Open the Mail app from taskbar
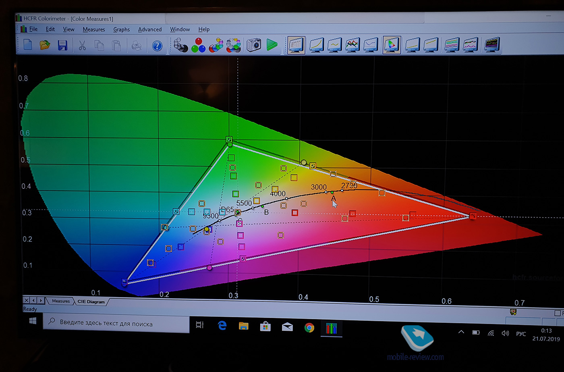The height and width of the screenshot is (372, 564). pyautogui.click(x=287, y=327)
